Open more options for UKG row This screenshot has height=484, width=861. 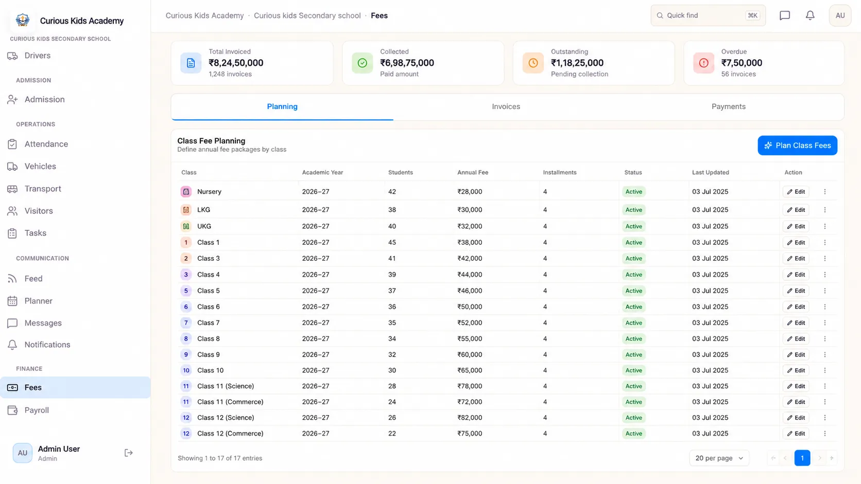pyautogui.click(x=824, y=226)
